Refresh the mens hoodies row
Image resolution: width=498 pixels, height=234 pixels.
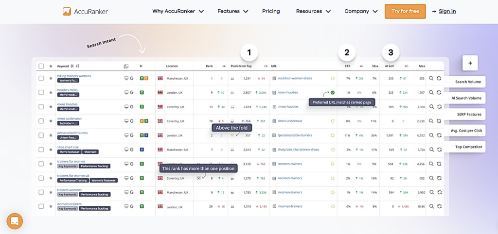pos(439,106)
